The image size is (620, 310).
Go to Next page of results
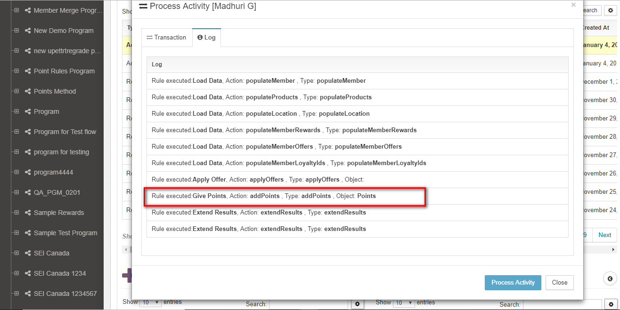tap(604, 235)
